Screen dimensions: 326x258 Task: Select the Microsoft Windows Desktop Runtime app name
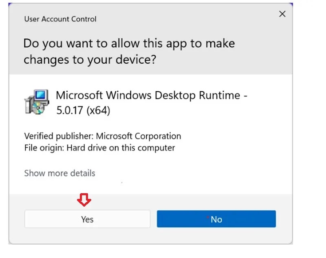click(152, 102)
